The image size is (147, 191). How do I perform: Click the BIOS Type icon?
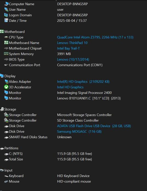[6, 60]
